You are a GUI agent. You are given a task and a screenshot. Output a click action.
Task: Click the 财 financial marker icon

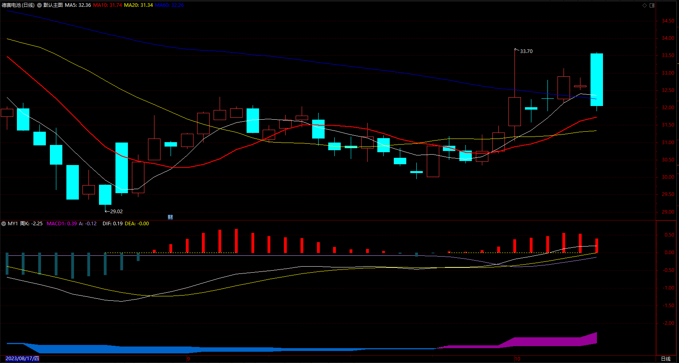click(x=170, y=217)
